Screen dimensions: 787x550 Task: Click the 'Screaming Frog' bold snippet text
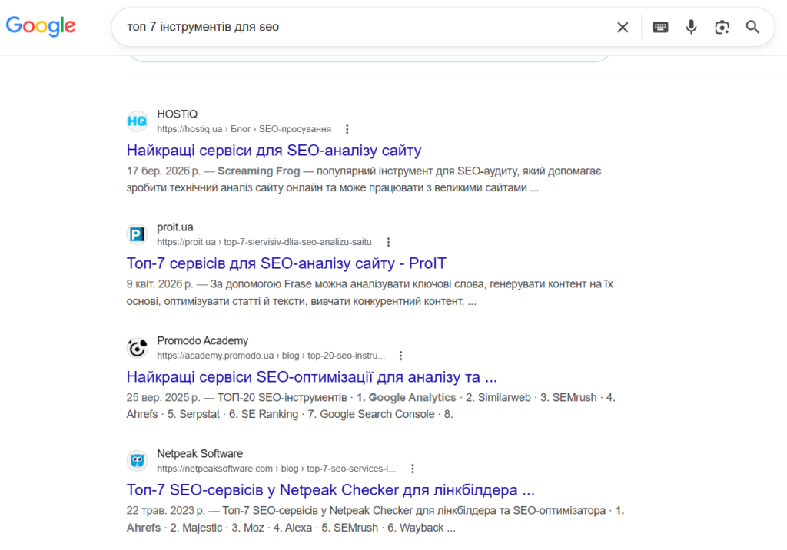tap(258, 171)
